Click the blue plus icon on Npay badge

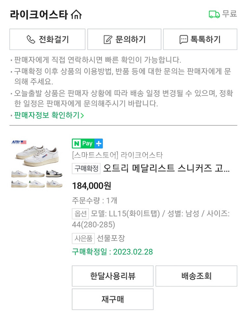pyautogui.click(x=99, y=143)
